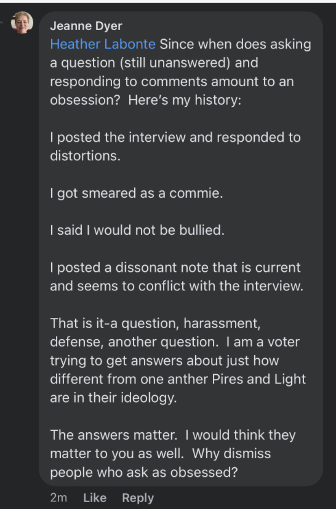Click the "I got smeared as a commie." line

(x=137, y=193)
